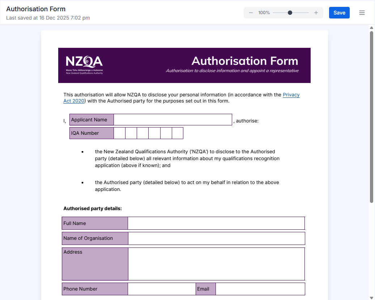The width and height of the screenshot is (375, 300).
Task: Click the zoom out minus icon
Action: [251, 12]
